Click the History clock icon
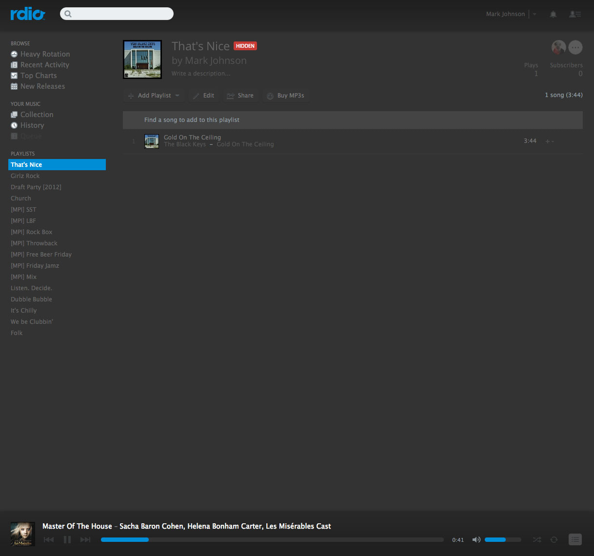 14,125
